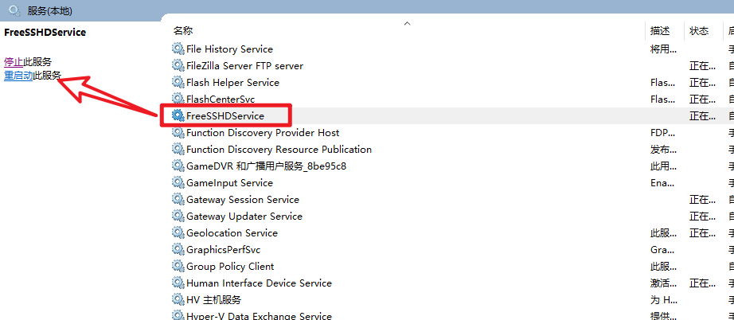Select GameDVR 和广播用户服务_8be95c8 service
Screen dimensions: 734x320
(266, 166)
